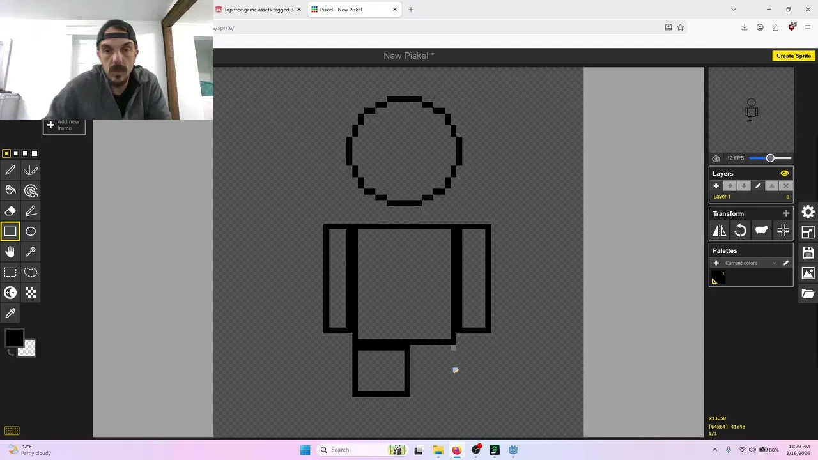Open the Resize panel
Viewport: 818px width, 460px height.
808,232
